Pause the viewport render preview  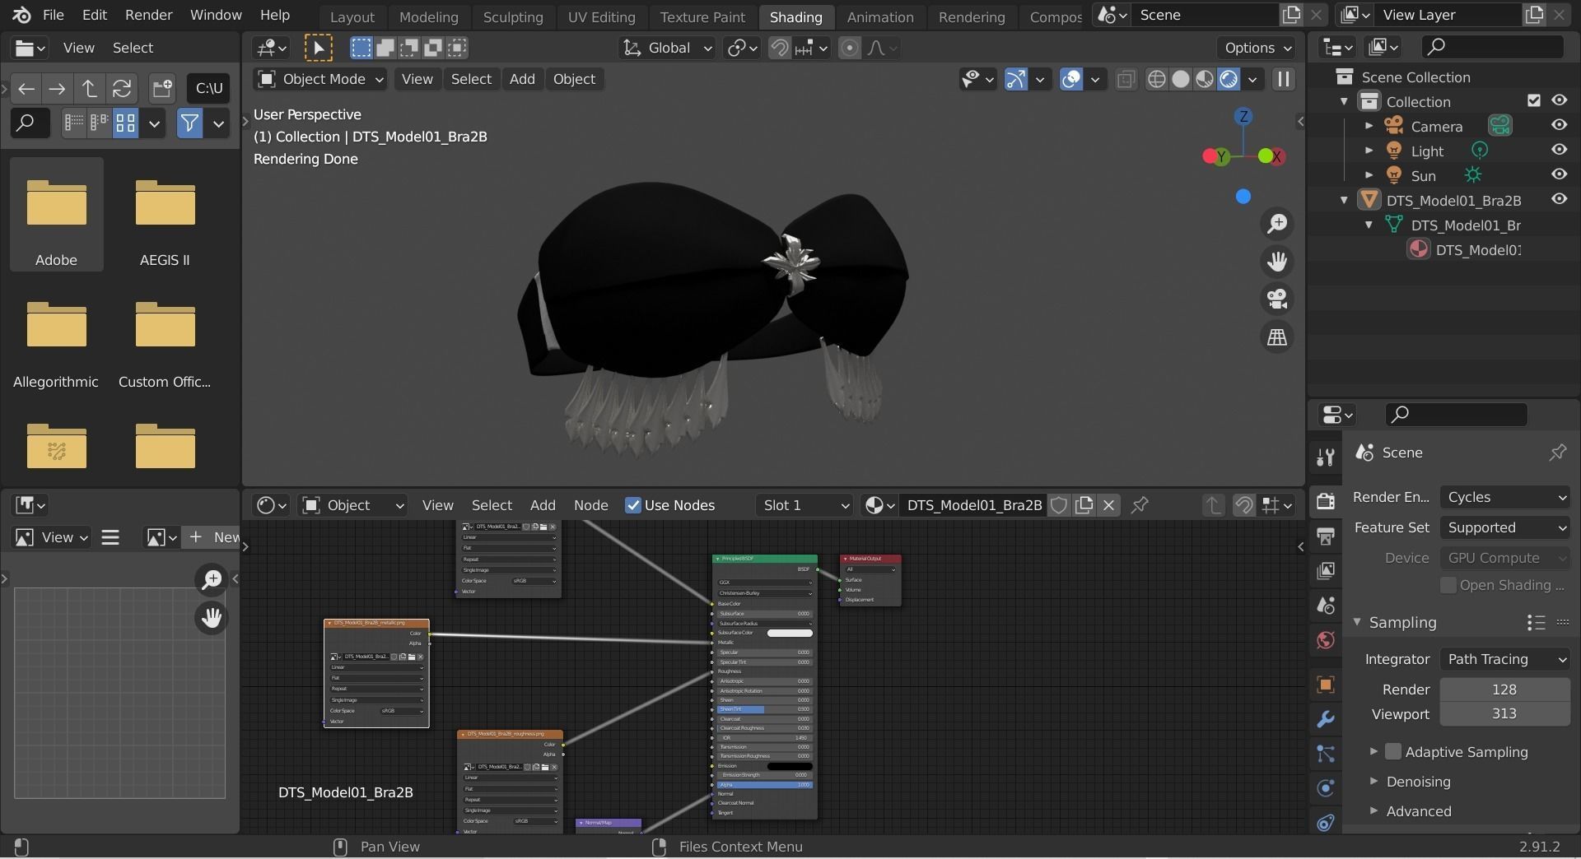[1283, 79]
